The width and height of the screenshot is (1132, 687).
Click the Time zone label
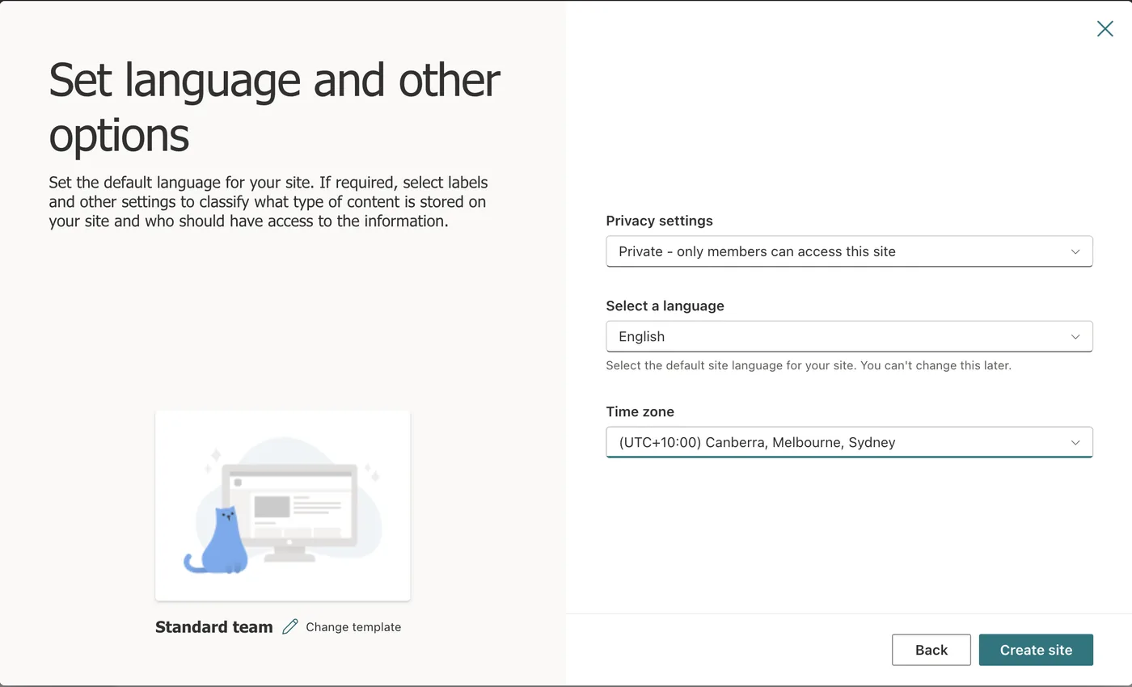640,411
